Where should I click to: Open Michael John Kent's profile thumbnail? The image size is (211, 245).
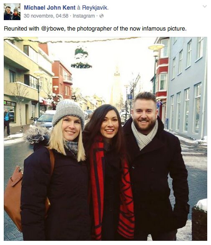click(12, 12)
